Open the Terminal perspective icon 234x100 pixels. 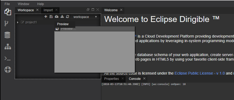(8, 58)
